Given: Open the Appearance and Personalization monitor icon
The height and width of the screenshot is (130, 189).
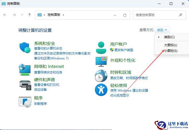Looking at the screenshot, I should (101, 61).
